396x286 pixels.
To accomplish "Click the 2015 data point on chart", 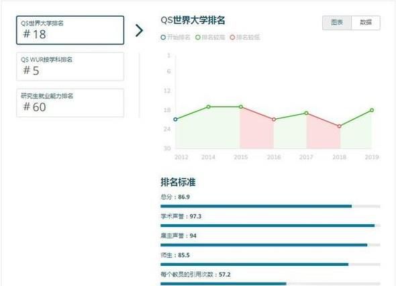I will tap(241, 107).
